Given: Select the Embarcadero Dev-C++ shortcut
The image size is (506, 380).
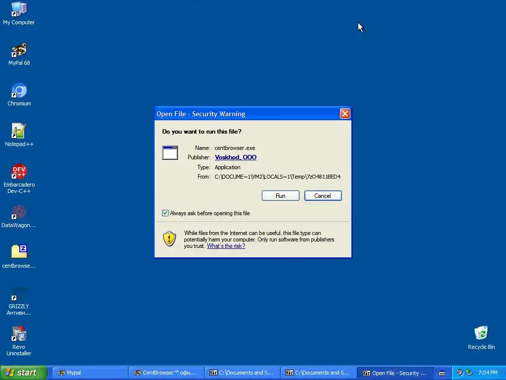Looking at the screenshot, I should 19,179.
